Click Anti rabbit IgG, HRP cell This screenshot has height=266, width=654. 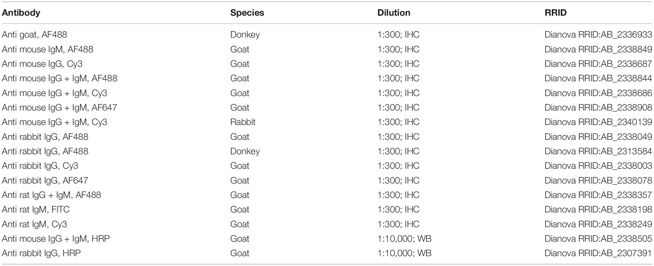pos(41,253)
